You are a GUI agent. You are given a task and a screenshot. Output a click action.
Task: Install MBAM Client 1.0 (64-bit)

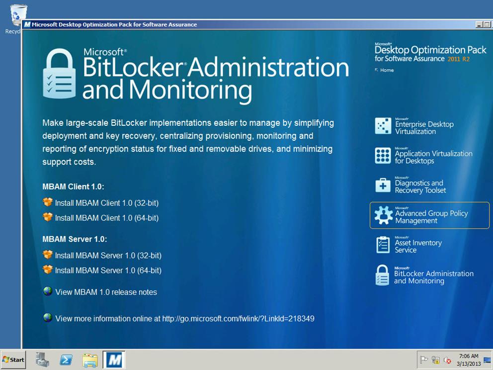point(106,218)
